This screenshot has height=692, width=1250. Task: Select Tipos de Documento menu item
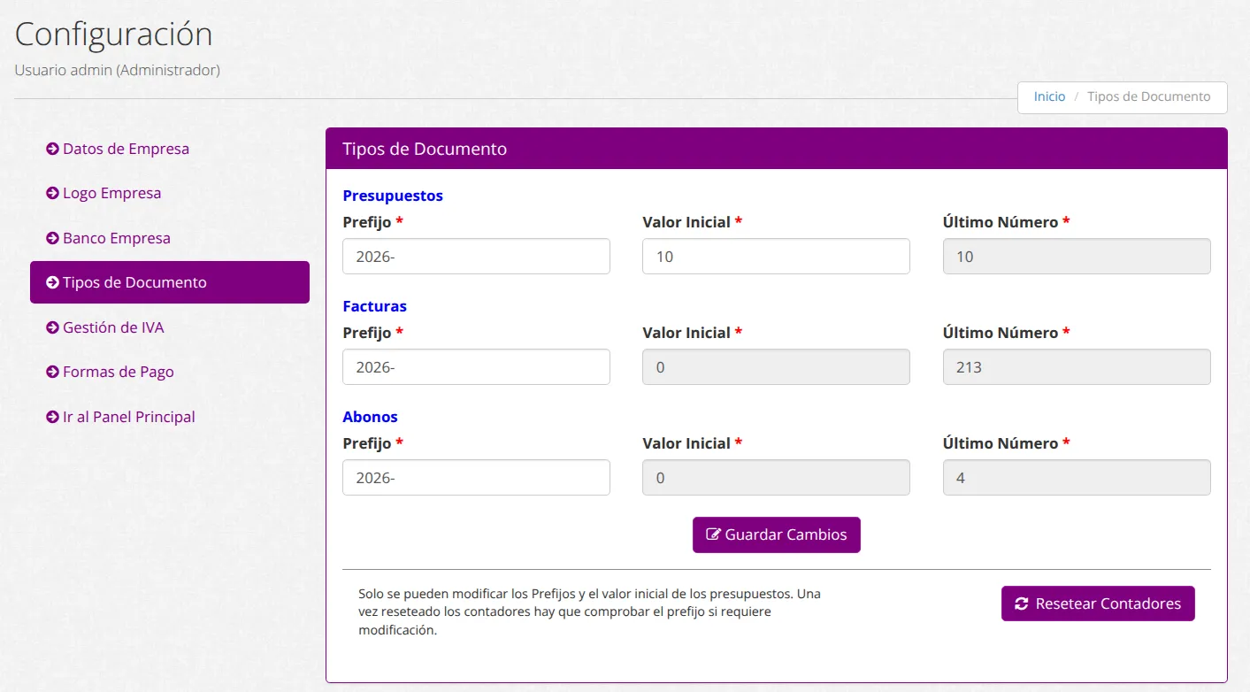tap(170, 282)
